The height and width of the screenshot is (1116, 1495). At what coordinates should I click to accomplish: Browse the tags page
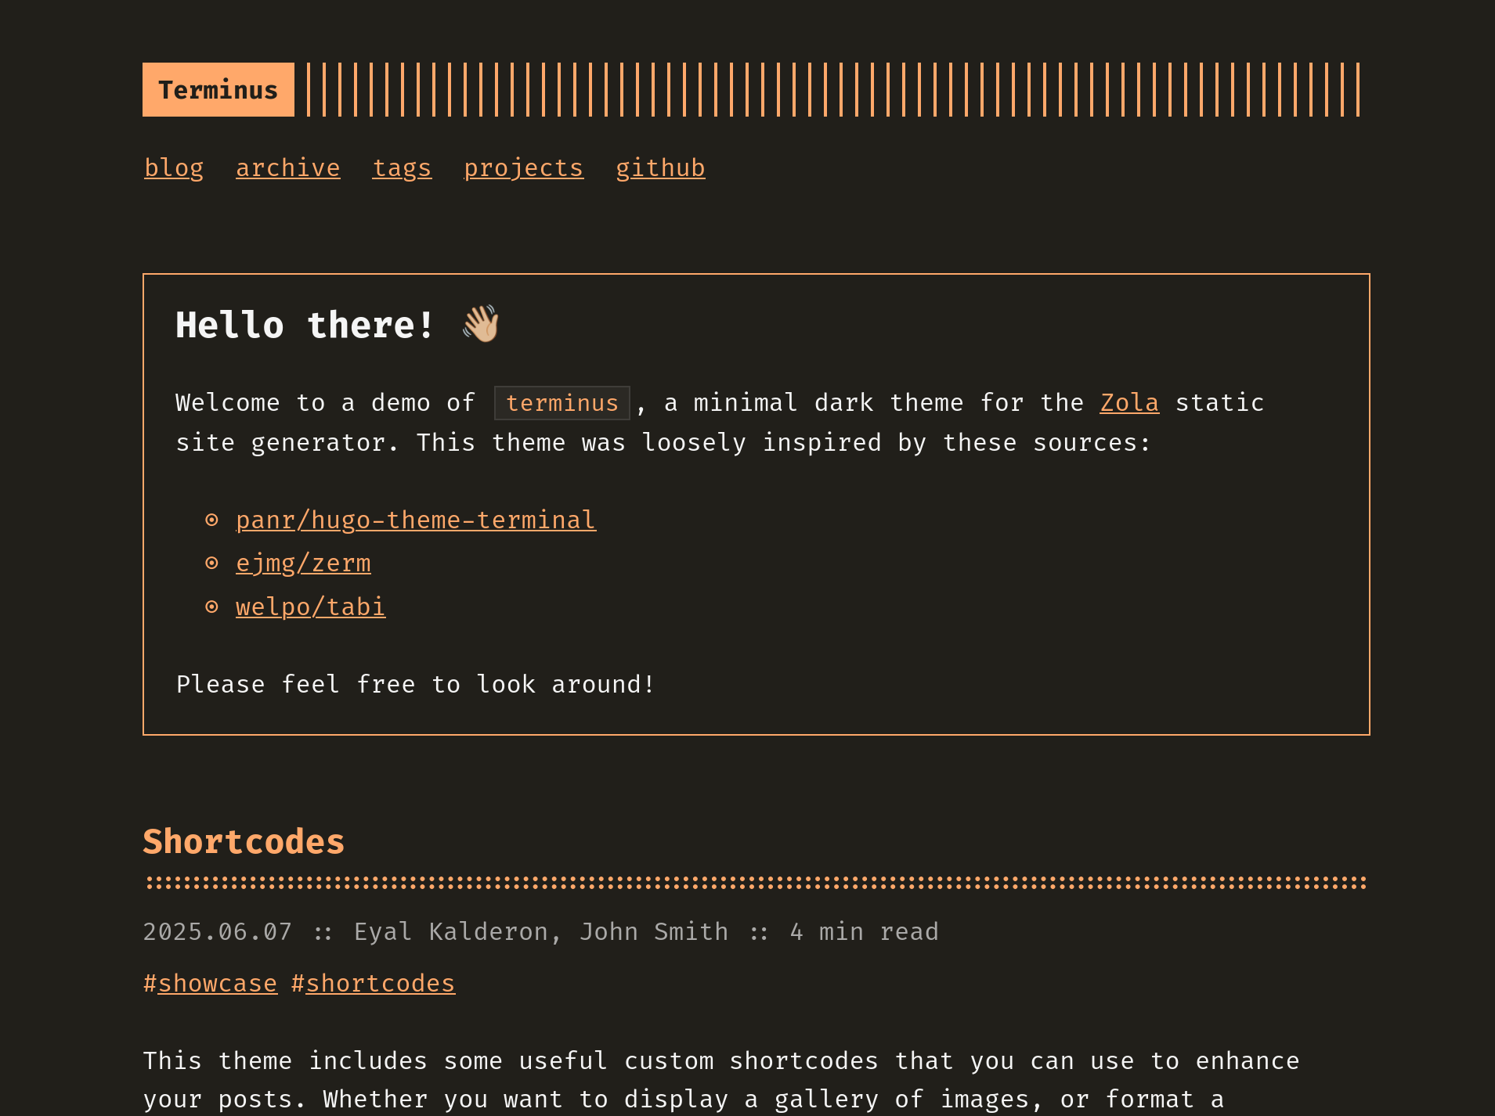[402, 167]
